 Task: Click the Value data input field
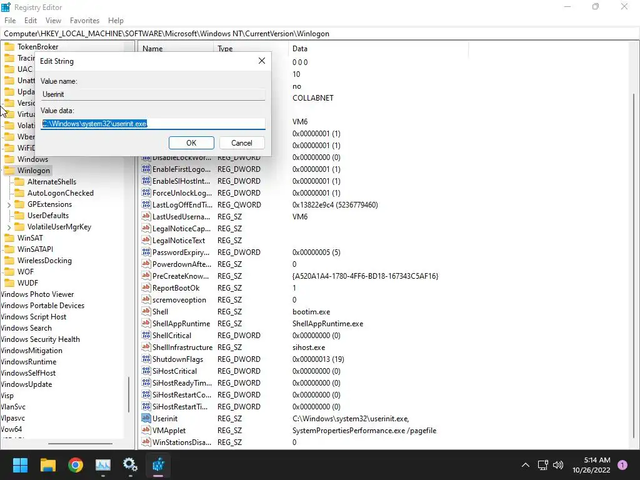pos(153,124)
